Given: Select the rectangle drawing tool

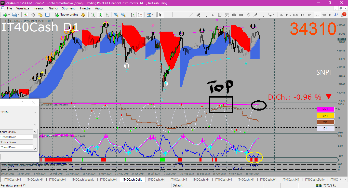Looking at the screenshot, I should point(241,15).
